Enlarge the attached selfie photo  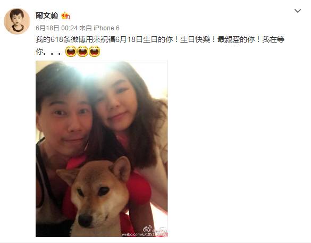102,149
